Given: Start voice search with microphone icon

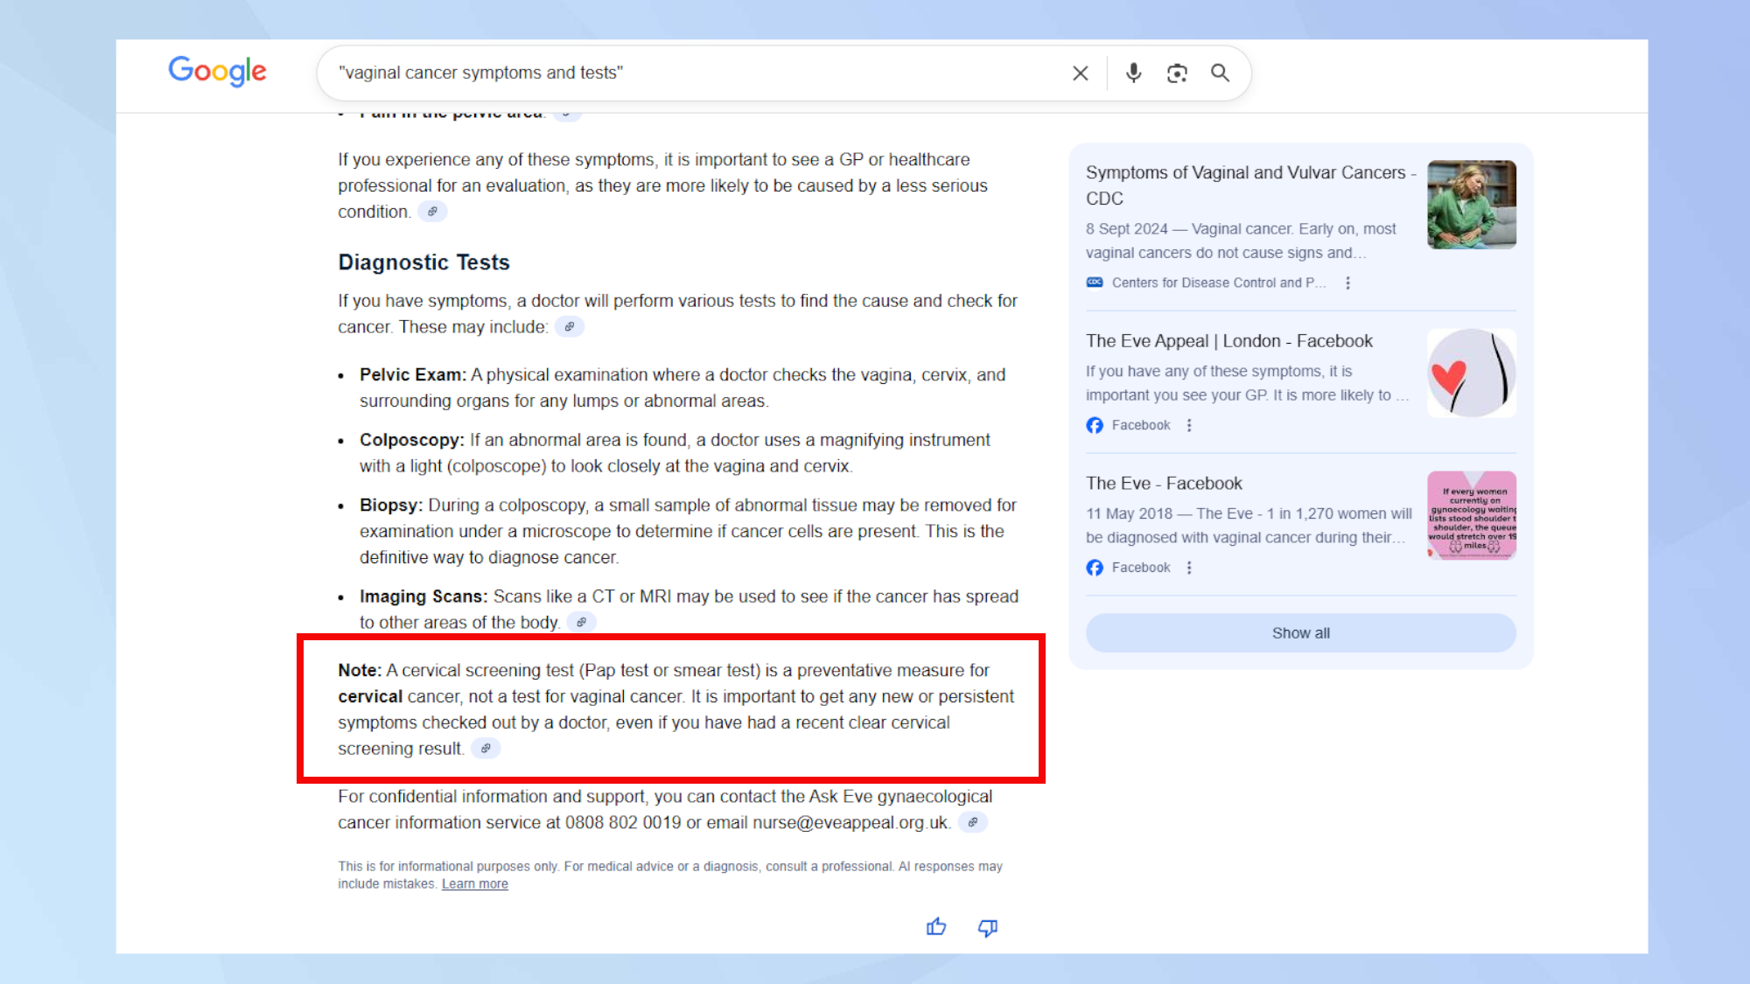Looking at the screenshot, I should [x=1133, y=73].
